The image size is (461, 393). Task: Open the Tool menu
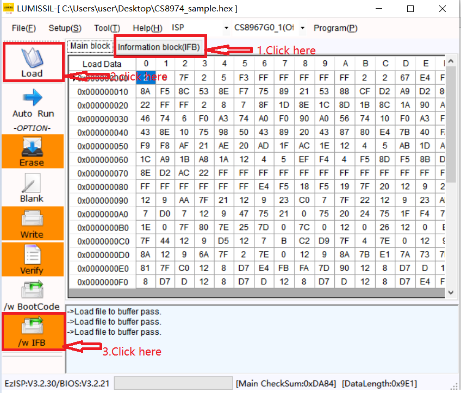point(107,28)
